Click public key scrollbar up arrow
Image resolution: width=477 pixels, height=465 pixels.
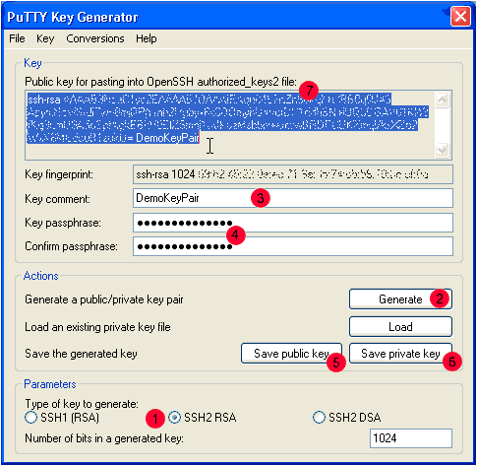[x=443, y=100]
